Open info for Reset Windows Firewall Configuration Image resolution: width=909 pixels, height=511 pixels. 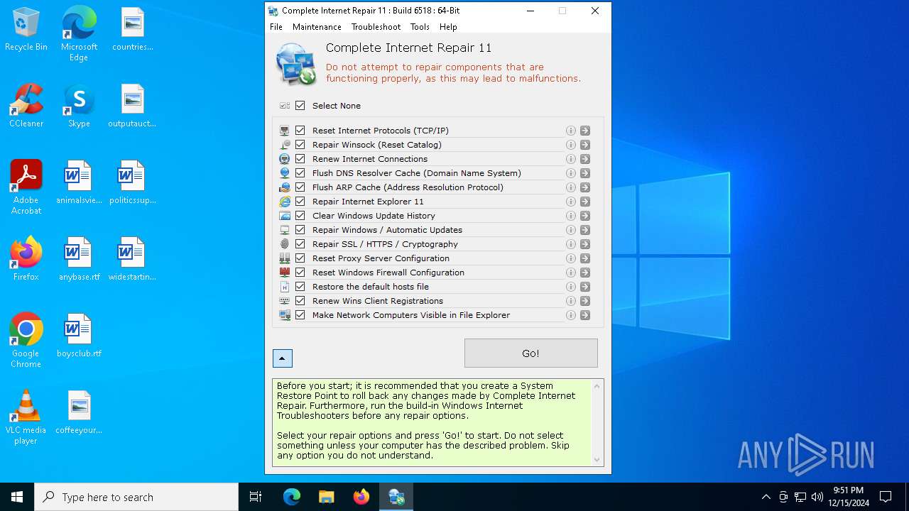point(570,273)
